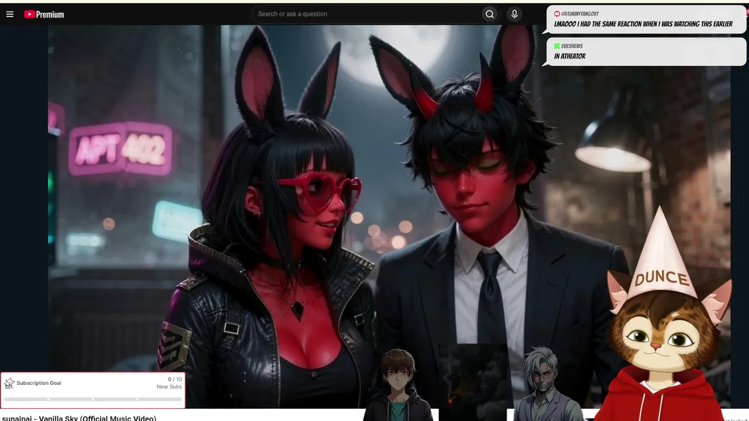This screenshot has width=749, height=421.
Task: Click the magnifier search button
Action: [x=490, y=14]
